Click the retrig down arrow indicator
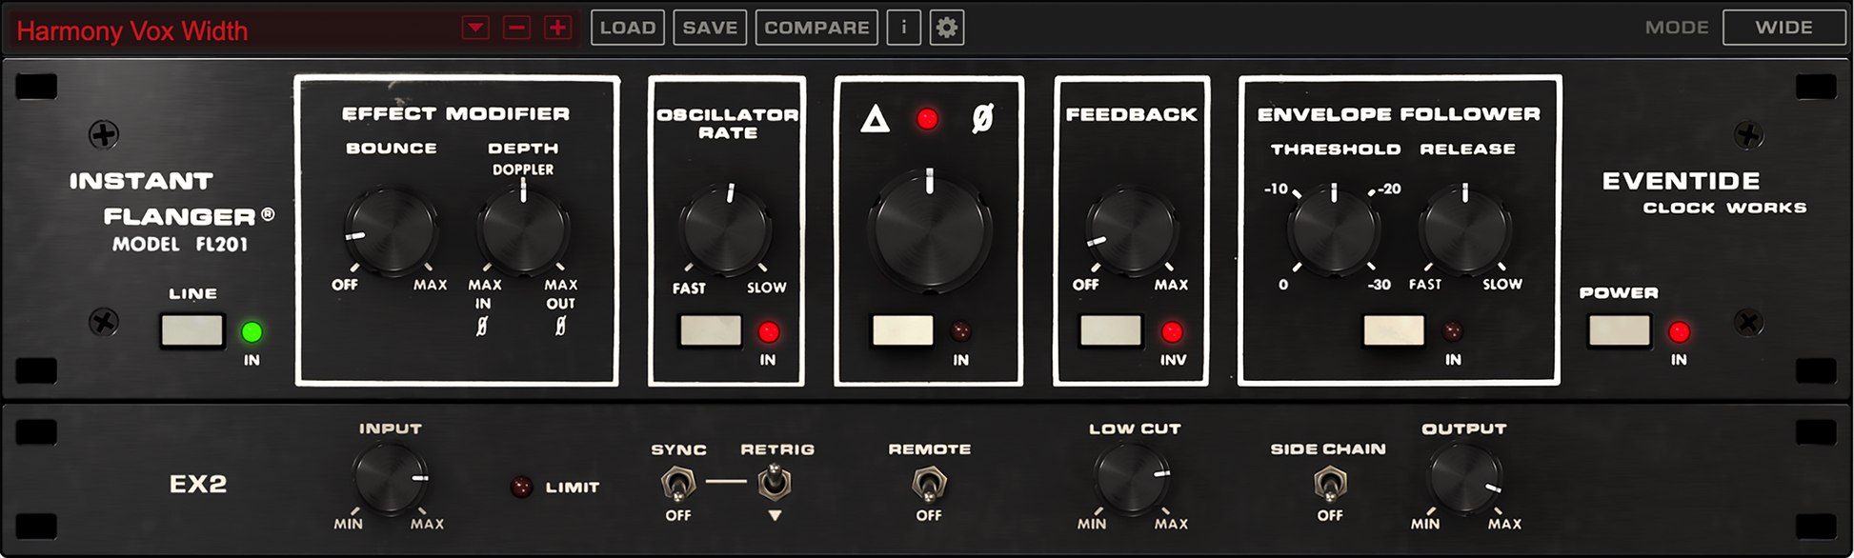The height and width of the screenshot is (558, 1854). 775,515
